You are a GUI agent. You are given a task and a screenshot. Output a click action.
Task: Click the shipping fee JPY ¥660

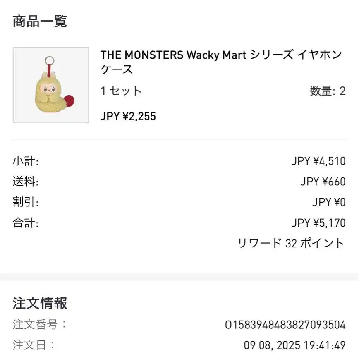click(x=323, y=182)
